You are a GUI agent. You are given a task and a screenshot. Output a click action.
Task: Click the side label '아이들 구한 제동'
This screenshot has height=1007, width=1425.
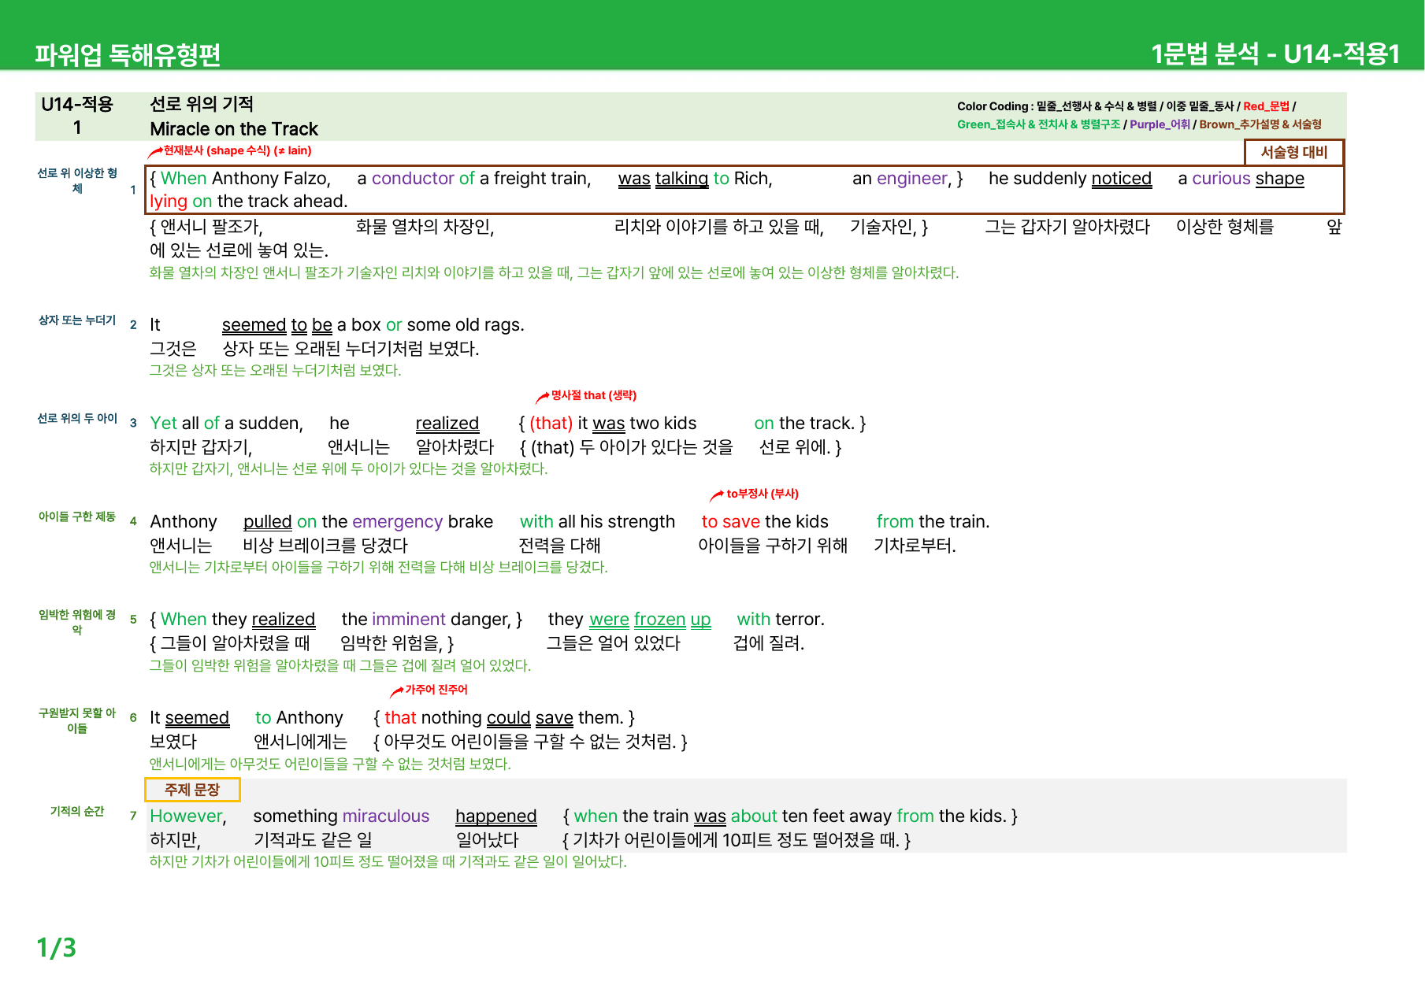click(77, 516)
